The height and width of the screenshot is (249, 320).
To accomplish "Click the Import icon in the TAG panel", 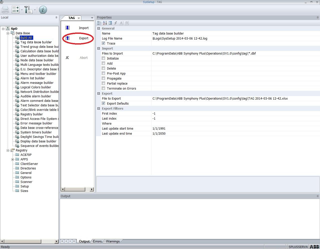I will point(67,28).
